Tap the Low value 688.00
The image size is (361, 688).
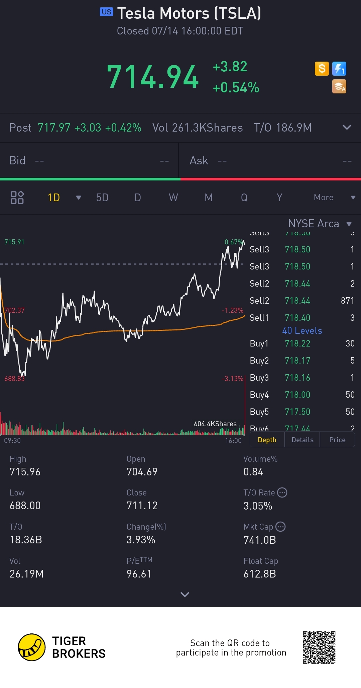coord(25,506)
